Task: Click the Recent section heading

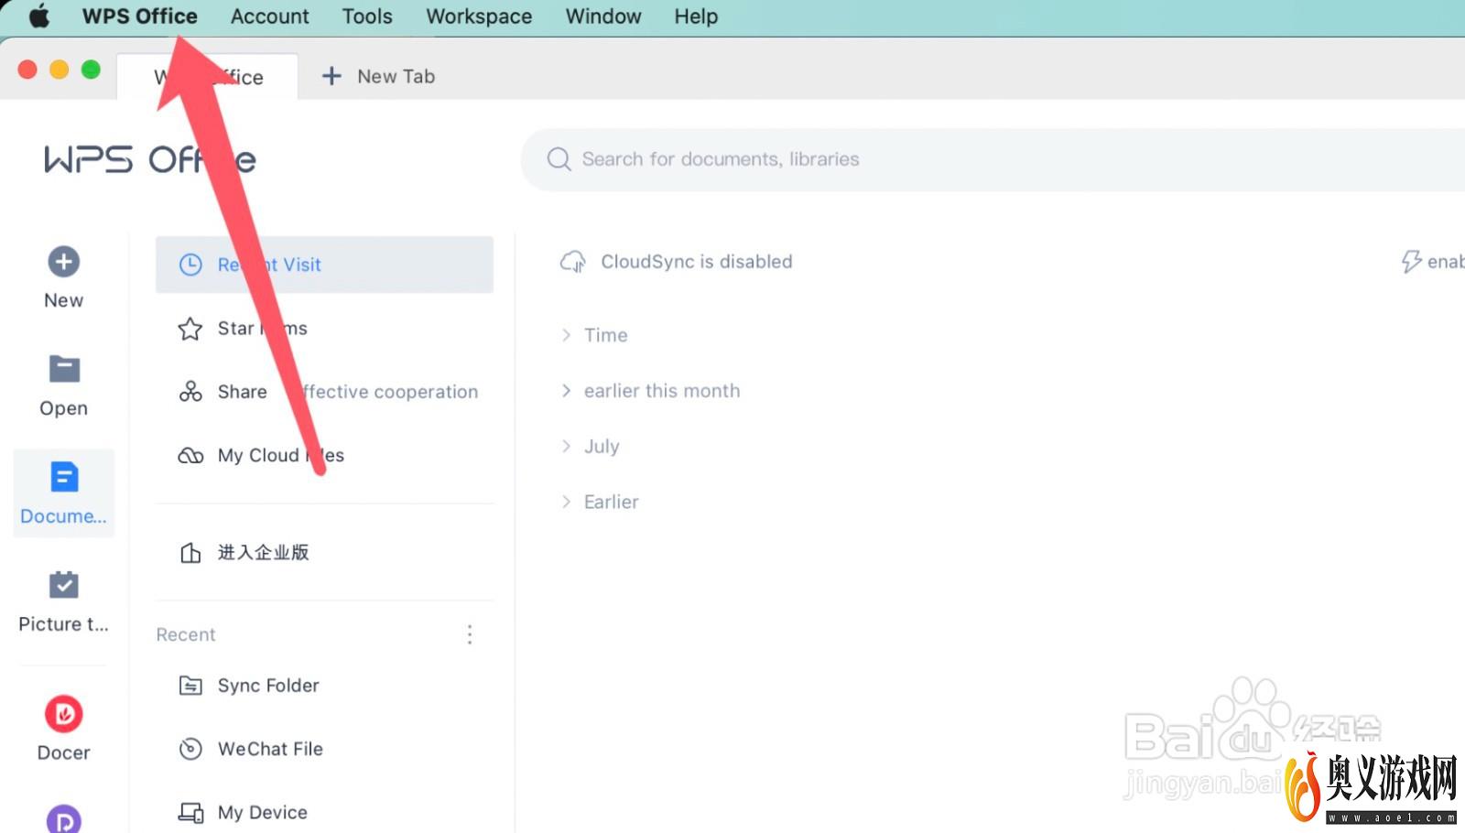Action: (x=186, y=634)
